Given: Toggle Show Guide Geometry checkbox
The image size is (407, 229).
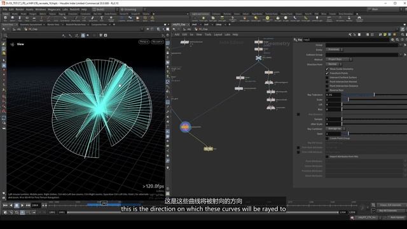Looking at the screenshot, I should 327,69.
